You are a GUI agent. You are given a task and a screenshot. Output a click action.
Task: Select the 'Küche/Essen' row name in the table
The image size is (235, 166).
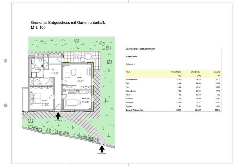click(x=131, y=91)
